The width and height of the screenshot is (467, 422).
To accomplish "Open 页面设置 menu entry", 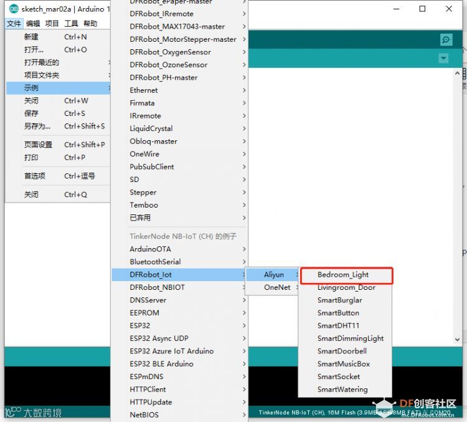I will pyautogui.click(x=58, y=145).
